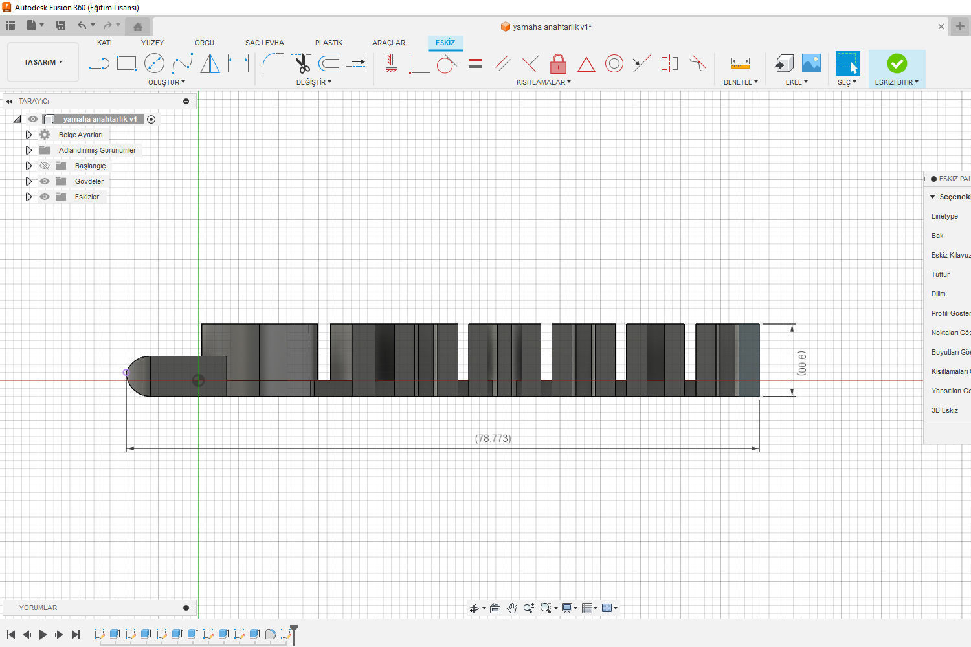Apply the Curvature constraint

pyautogui.click(x=697, y=63)
